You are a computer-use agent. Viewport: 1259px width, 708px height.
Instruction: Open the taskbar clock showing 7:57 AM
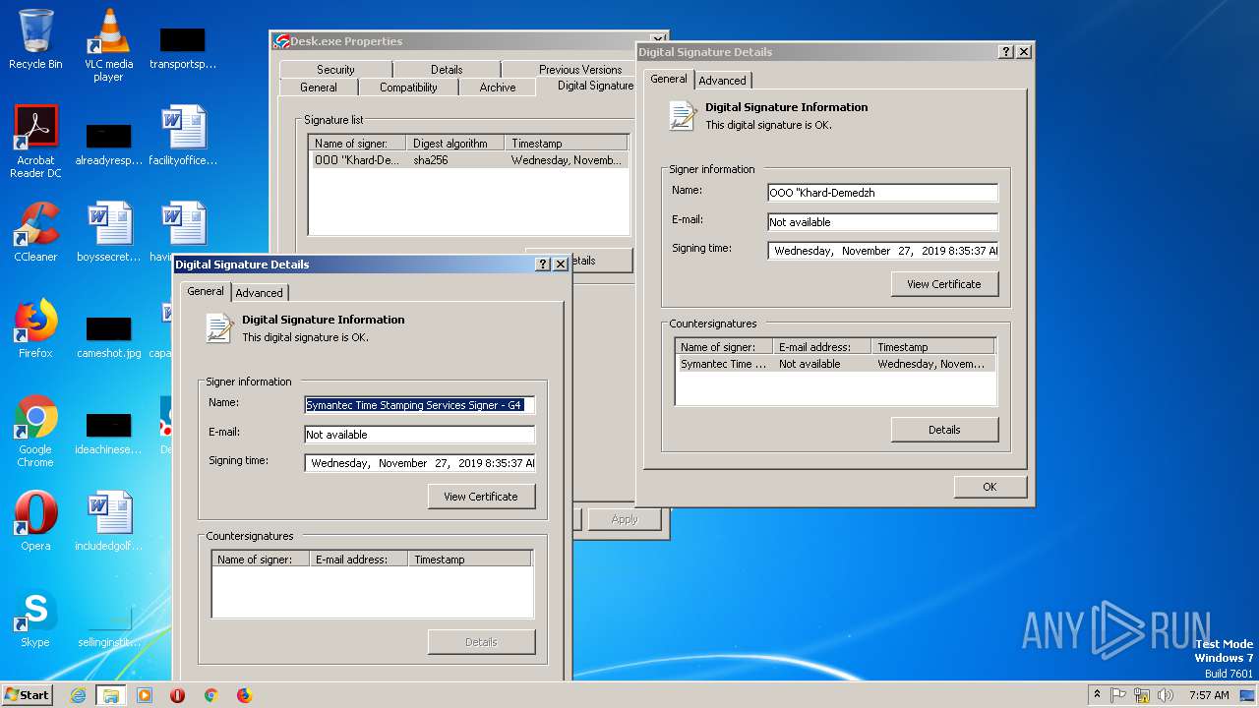(1209, 695)
